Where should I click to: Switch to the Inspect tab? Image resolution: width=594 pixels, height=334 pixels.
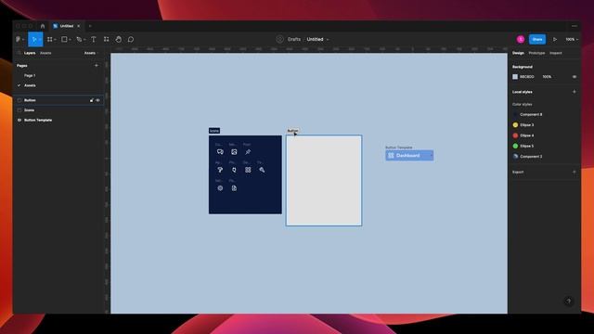click(x=556, y=53)
